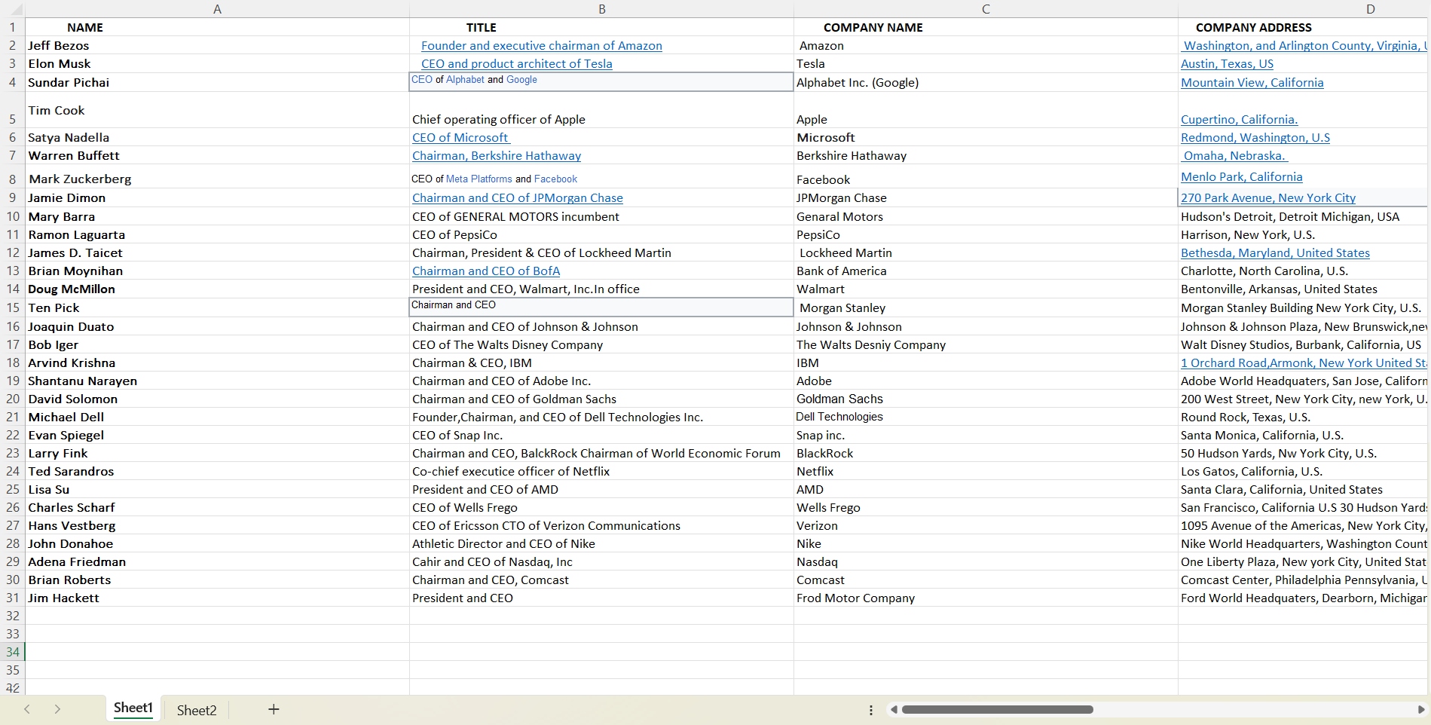Select the 'Round Rock, Texas, U.S.' cell
1431x725 pixels.
(1304, 418)
